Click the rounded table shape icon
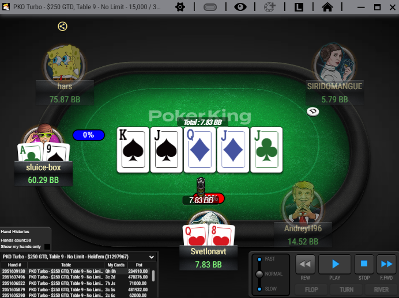Image resolution: width=399 pixels, height=298 pixels. tap(210, 7)
